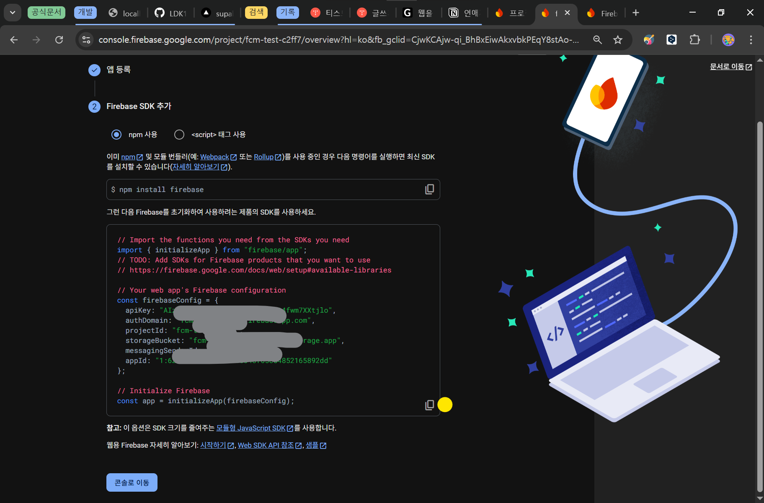The width and height of the screenshot is (764, 503).
Task: Open the 샘플 link
Action: click(x=316, y=445)
